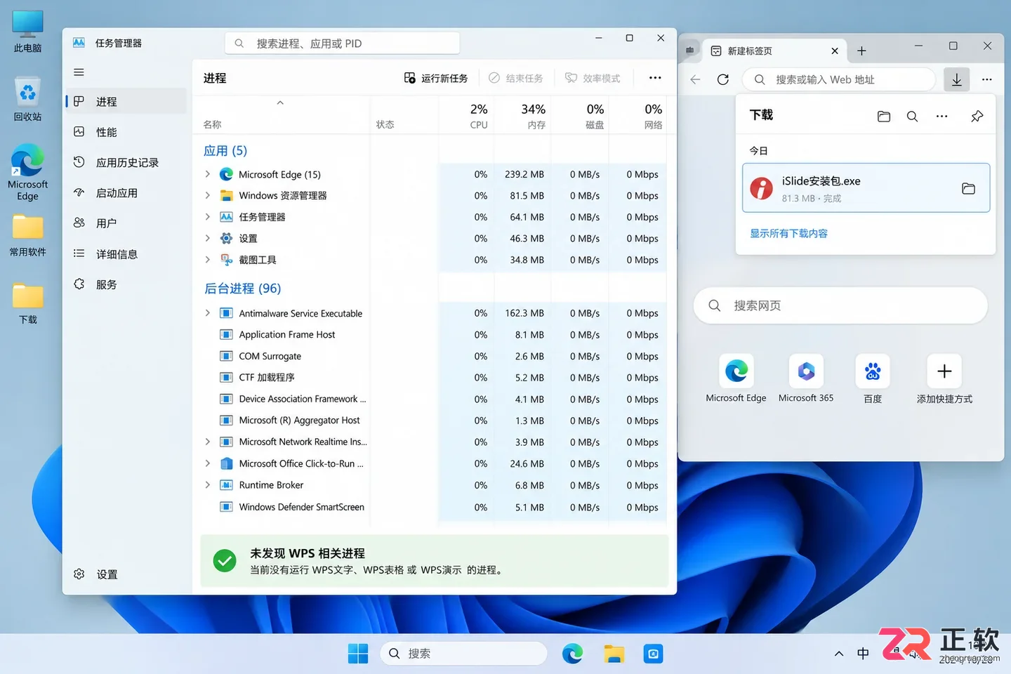Open File Explorer from the taskbar
Viewport: 1011px width, 674px height.
614,654
